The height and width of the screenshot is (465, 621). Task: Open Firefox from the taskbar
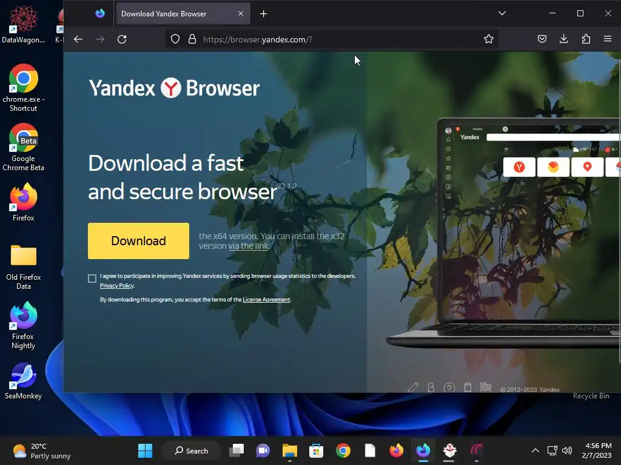click(397, 450)
